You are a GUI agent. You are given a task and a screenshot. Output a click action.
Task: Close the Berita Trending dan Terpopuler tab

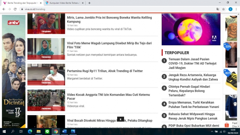click(41, 3)
